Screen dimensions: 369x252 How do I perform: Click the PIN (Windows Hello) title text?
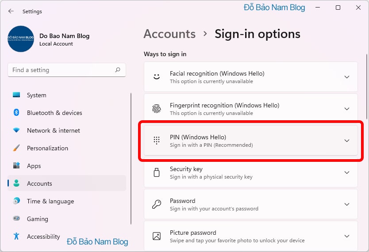pyautogui.click(x=198, y=137)
